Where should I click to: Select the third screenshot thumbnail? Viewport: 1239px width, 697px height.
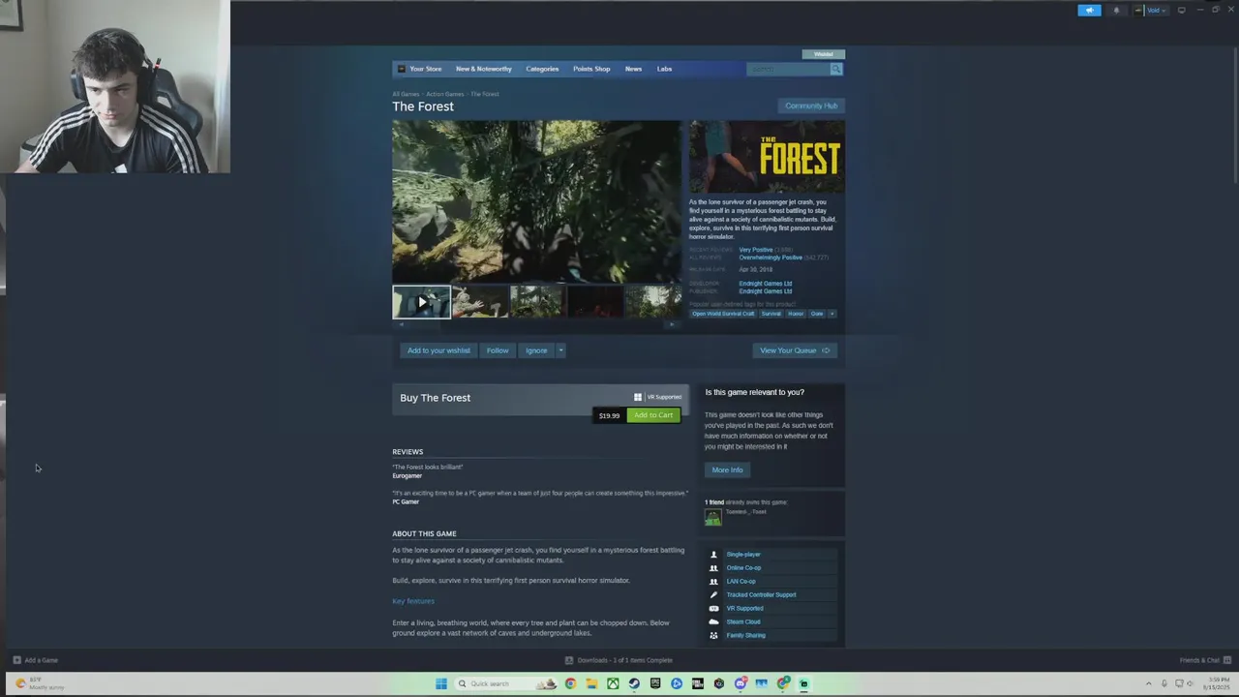tap(537, 302)
